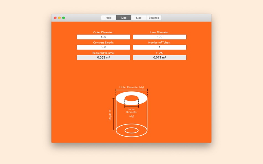Click the tube cylinder diagram
This screenshot has width=263, height=164.
(131, 114)
